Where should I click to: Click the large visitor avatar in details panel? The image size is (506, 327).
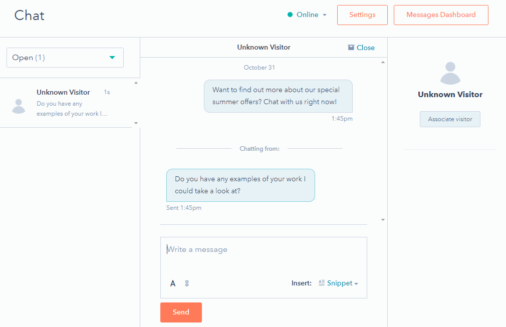pyautogui.click(x=450, y=73)
